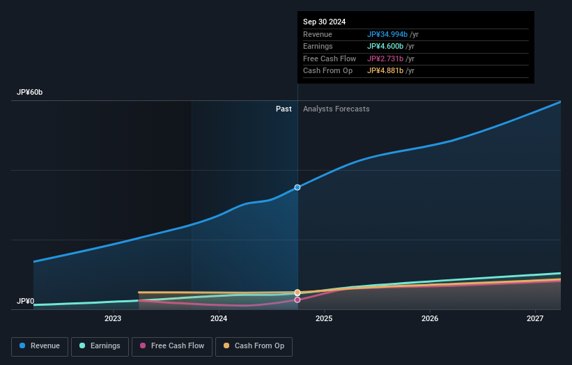572x365 pixels.
Task: Toggle the Revenue series legend button
Action: 40,346
